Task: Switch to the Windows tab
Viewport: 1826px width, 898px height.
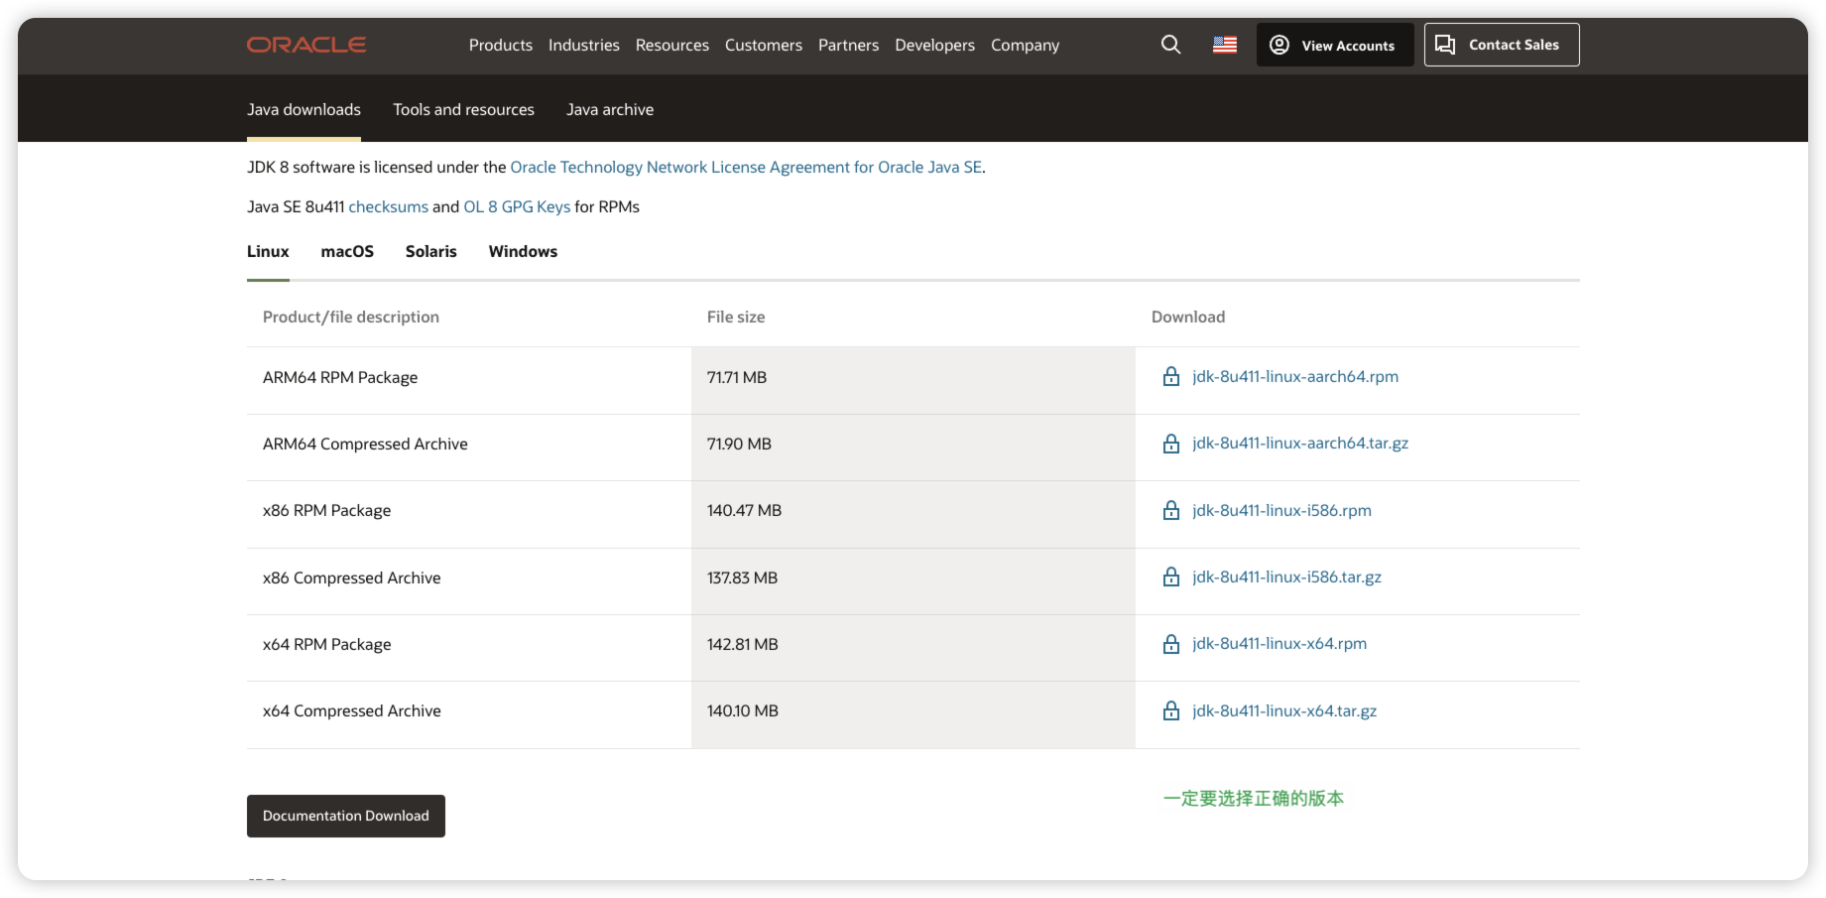Action: pos(523,251)
